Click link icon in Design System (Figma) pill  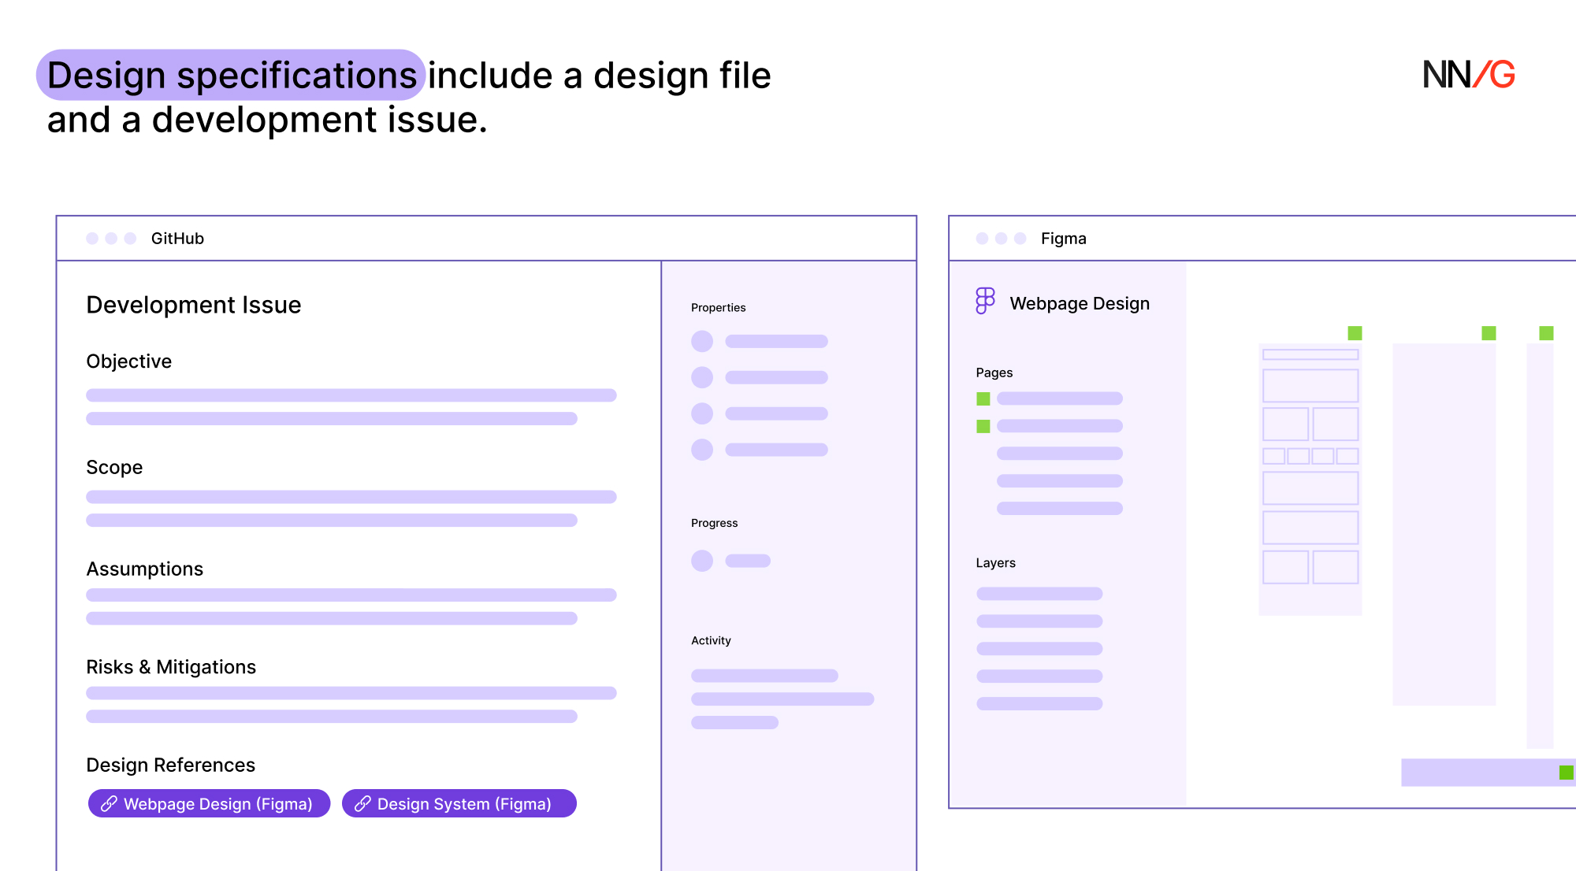[362, 803]
